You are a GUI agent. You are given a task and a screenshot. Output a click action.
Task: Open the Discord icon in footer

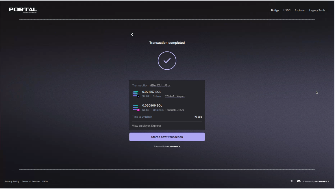coord(299,181)
